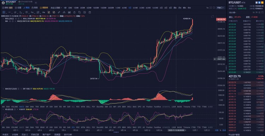Take a chart screenshot using toolbar icon
This screenshot has width=265, height=136.
pyautogui.click(x=214, y=8)
